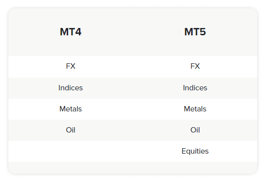Click the empty MT4 cell beside Equities
The width and height of the screenshot is (269, 187).
pos(71,152)
